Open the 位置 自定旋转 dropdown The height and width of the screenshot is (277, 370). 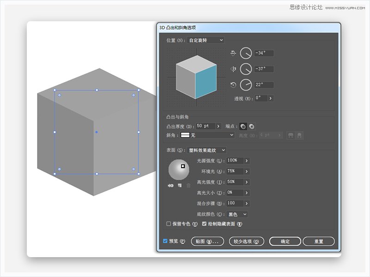coord(205,40)
